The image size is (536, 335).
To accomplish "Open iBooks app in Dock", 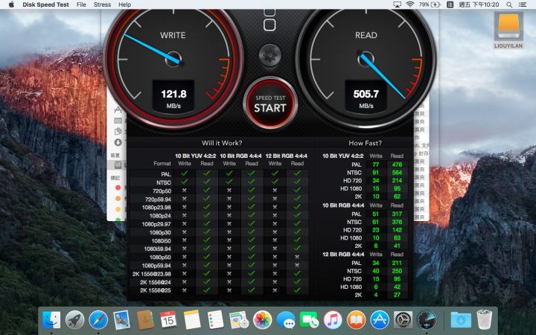I will click(x=356, y=320).
